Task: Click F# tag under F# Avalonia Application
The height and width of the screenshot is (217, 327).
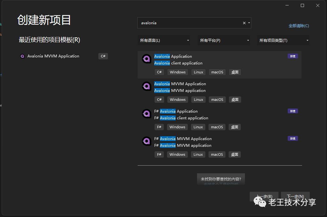Action: [159, 127]
